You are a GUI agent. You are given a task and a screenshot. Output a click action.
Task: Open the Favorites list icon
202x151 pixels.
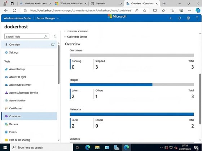coord(164,10)
